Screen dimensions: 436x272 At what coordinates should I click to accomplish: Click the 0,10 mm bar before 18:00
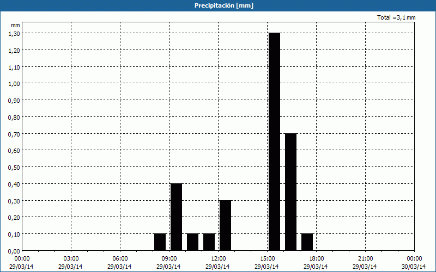pyautogui.click(x=307, y=242)
